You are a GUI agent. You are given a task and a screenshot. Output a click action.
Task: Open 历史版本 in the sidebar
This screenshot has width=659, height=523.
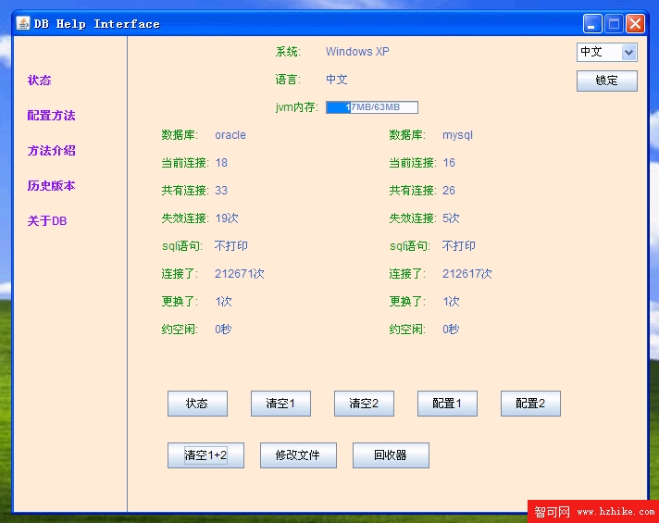(x=51, y=185)
